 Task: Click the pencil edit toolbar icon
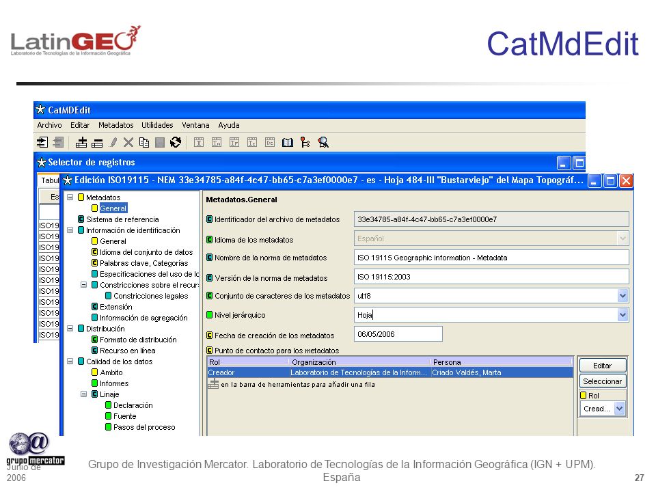click(113, 143)
